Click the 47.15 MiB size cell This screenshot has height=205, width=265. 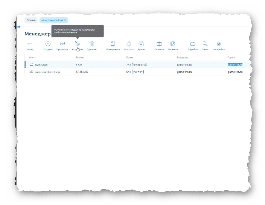coord(82,72)
